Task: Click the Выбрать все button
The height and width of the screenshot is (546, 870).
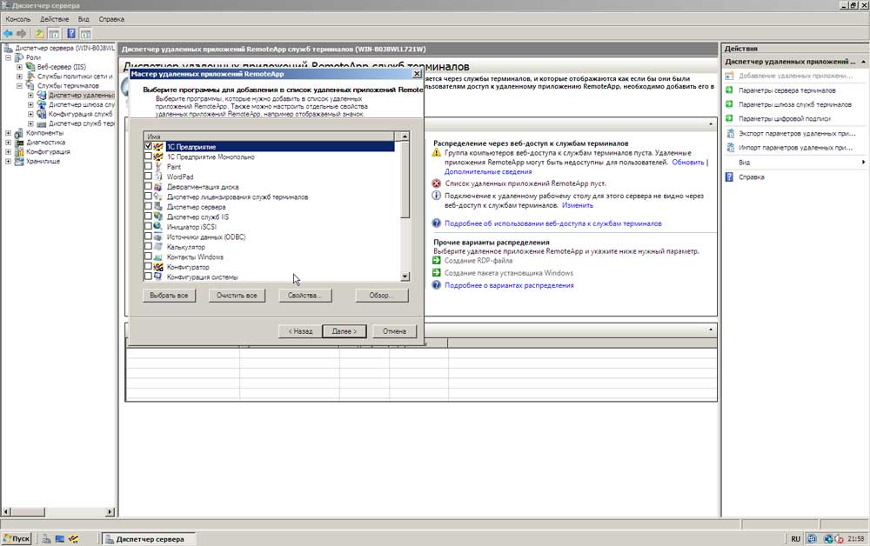Action: click(x=169, y=296)
